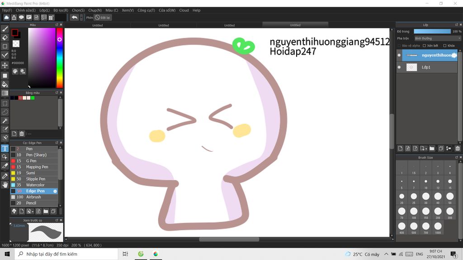Viewport: 463px width, 260px height.
Task: Select the Lớp1 layer
Action: click(427, 67)
